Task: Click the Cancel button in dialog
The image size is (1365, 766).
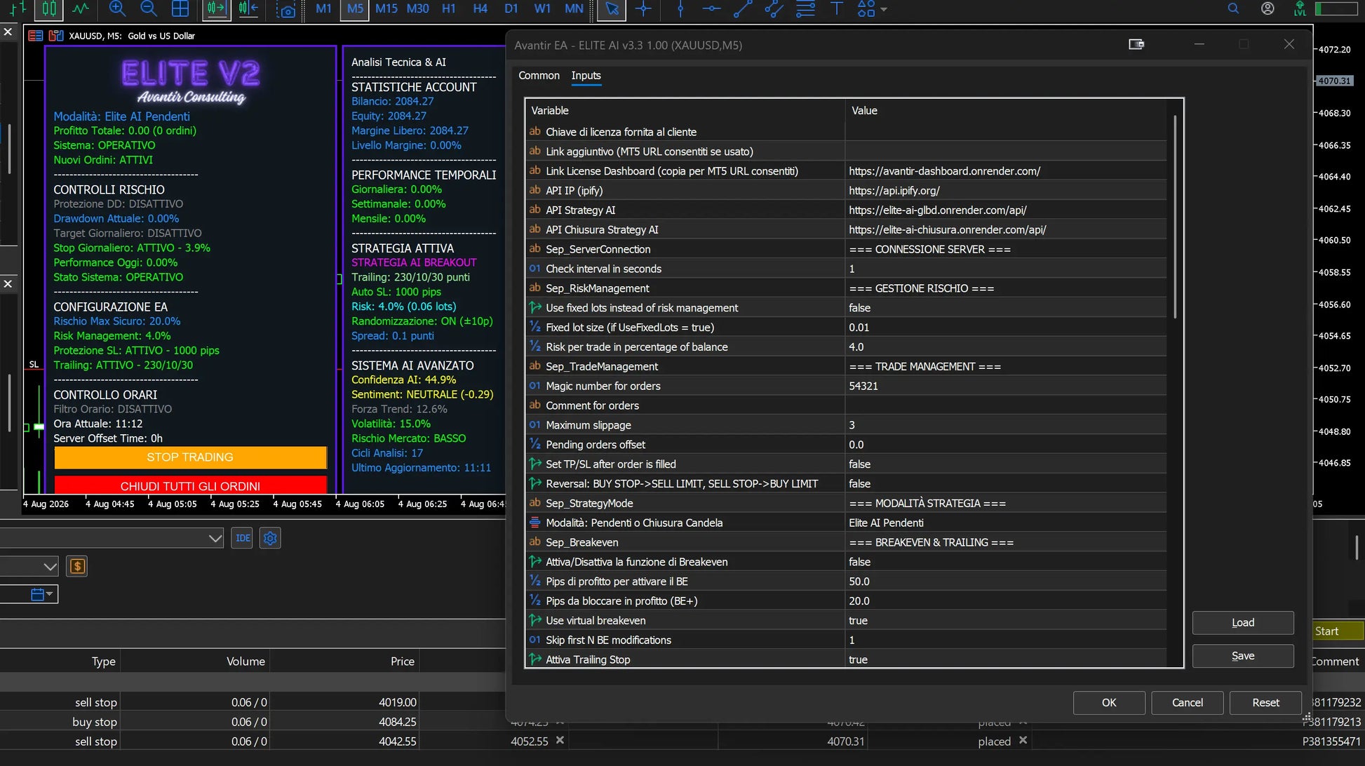Action: point(1187,702)
